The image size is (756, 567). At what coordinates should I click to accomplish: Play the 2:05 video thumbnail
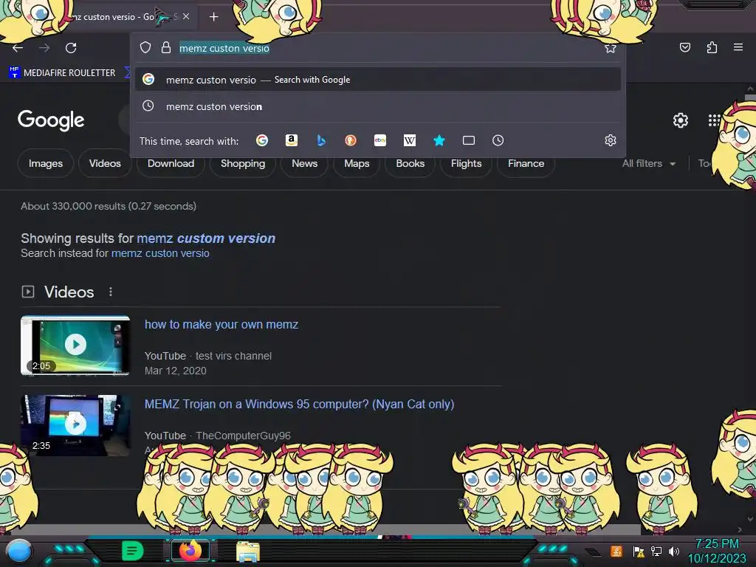pyautogui.click(x=75, y=345)
